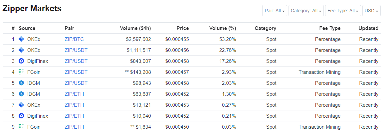
Task: Open FCoin ZIP/ETH pair link
Action: point(74,127)
